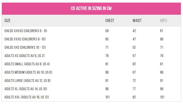
Task: Select the SIZE column header
Action: (x=7, y=21)
